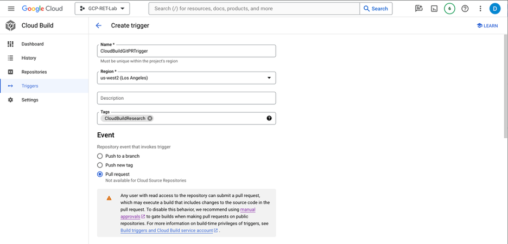The width and height of the screenshot is (508, 244).
Task: Open the Gemini AI chat icon
Action: pos(418,9)
